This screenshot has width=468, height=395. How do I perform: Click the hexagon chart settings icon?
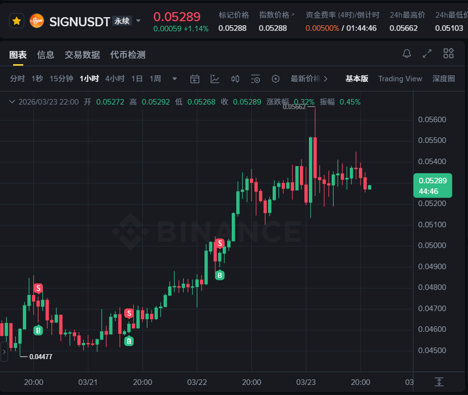(276, 79)
